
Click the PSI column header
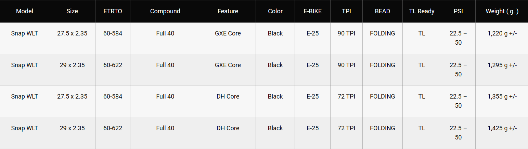point(458,11)
